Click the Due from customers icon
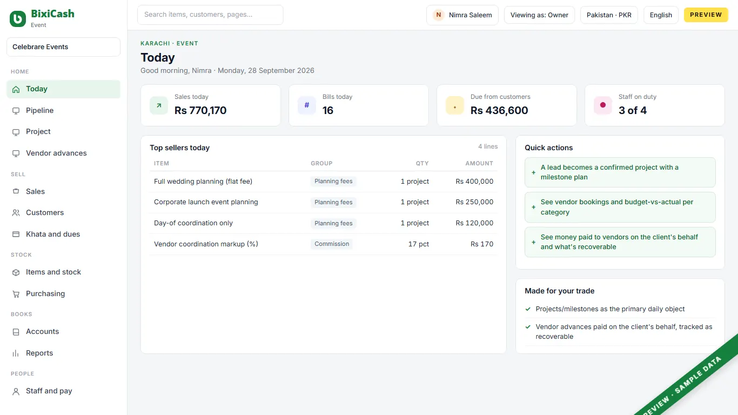The image size is (738, 415). pos(455,105)
